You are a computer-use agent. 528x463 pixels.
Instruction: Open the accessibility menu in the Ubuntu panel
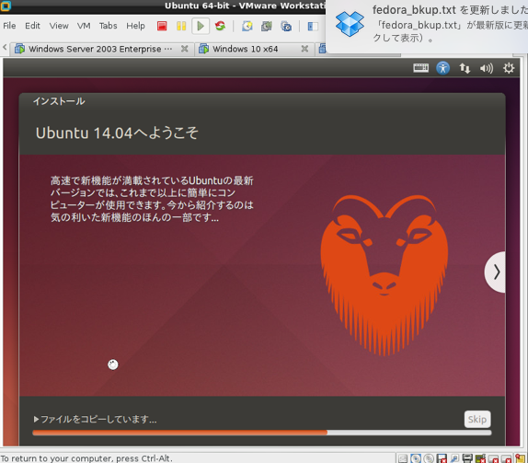coord(442,68)
